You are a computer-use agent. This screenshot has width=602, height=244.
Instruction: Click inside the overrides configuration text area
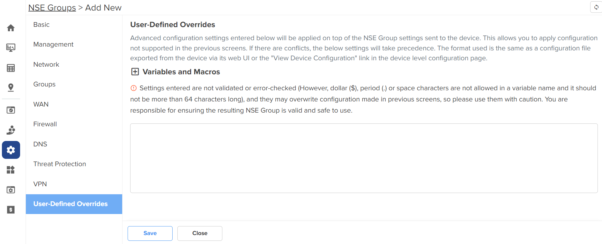point(364,158)
